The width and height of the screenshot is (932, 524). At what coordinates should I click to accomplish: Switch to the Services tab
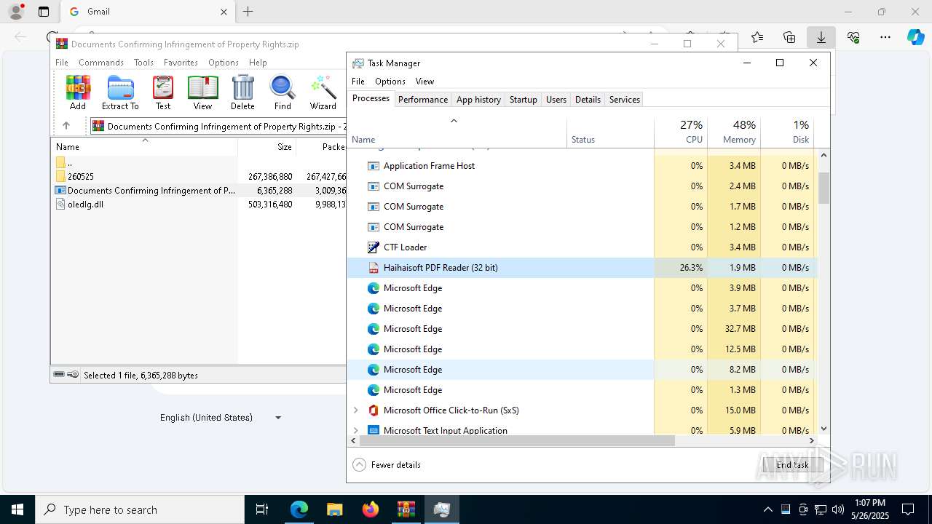click(x=625, y=100)
